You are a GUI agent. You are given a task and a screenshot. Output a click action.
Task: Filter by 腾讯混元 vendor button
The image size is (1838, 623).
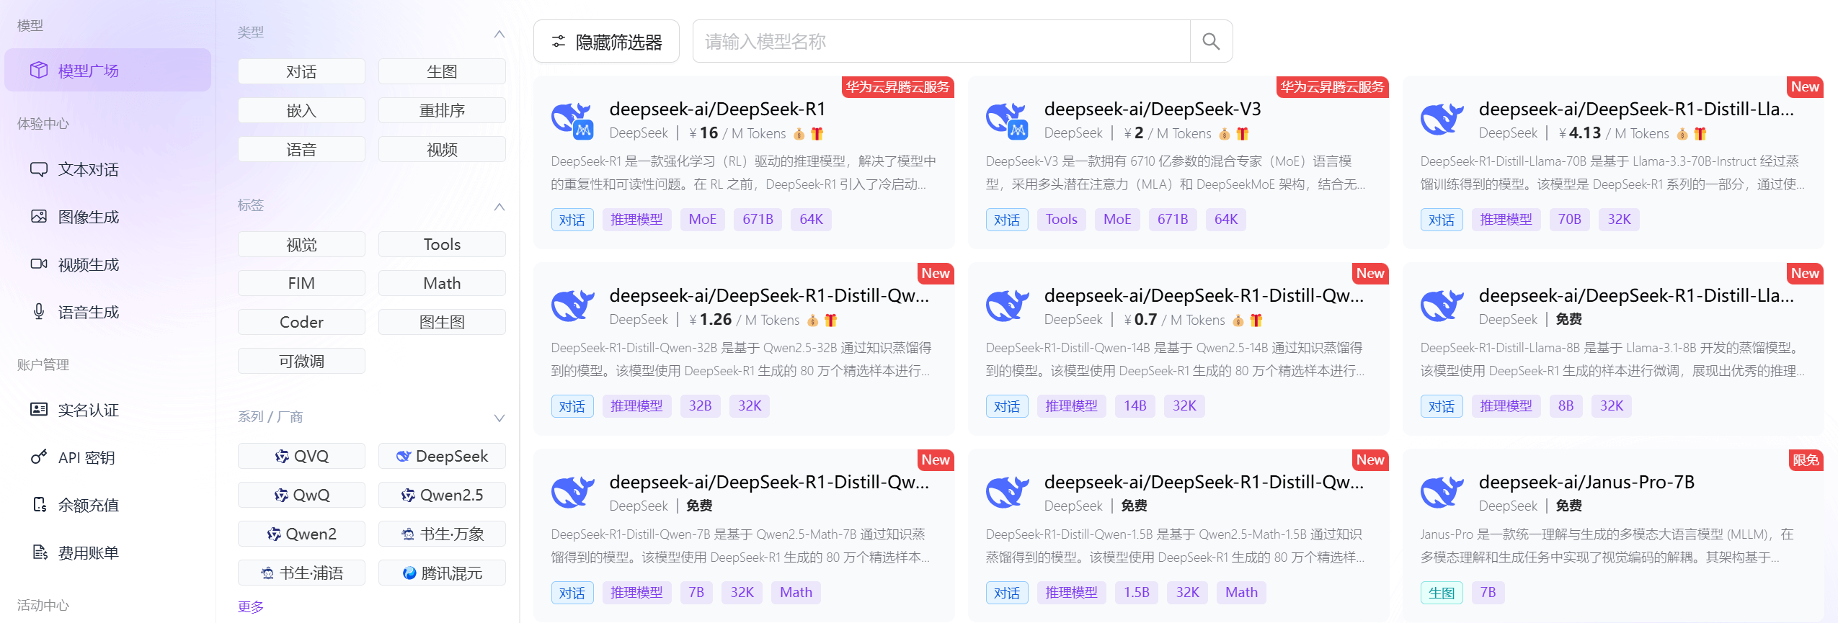442,573
